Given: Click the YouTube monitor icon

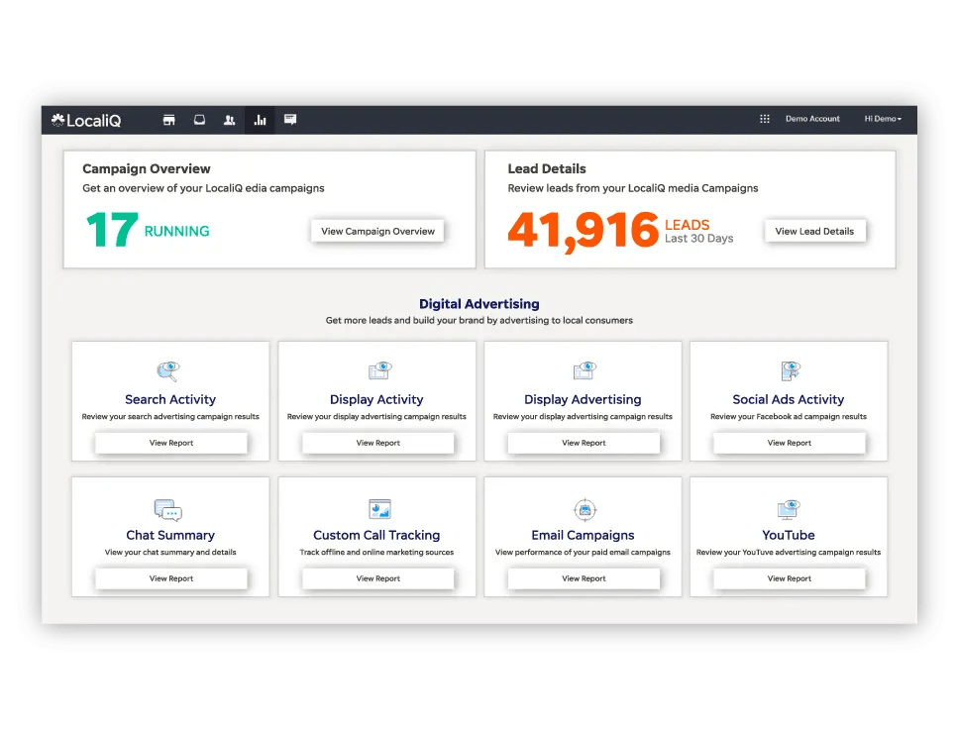Looking at the screenshot, I should pos(789,509).
